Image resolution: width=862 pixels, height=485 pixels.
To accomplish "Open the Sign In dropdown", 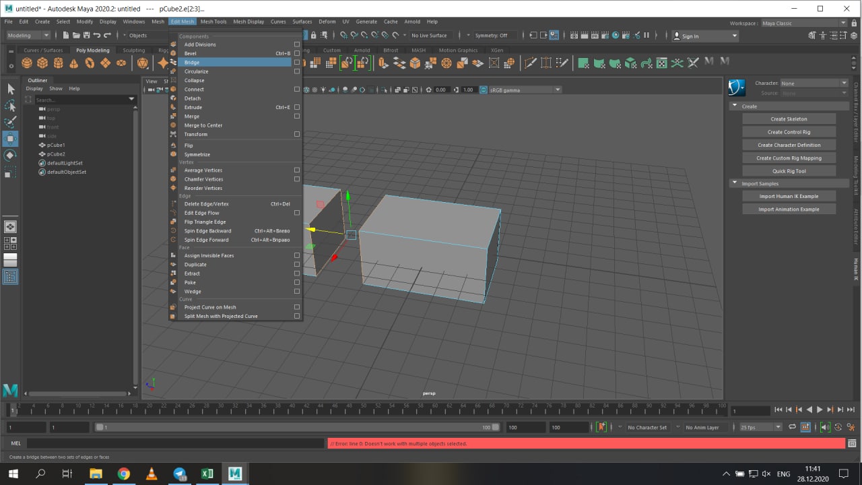I will click(705, 36).
